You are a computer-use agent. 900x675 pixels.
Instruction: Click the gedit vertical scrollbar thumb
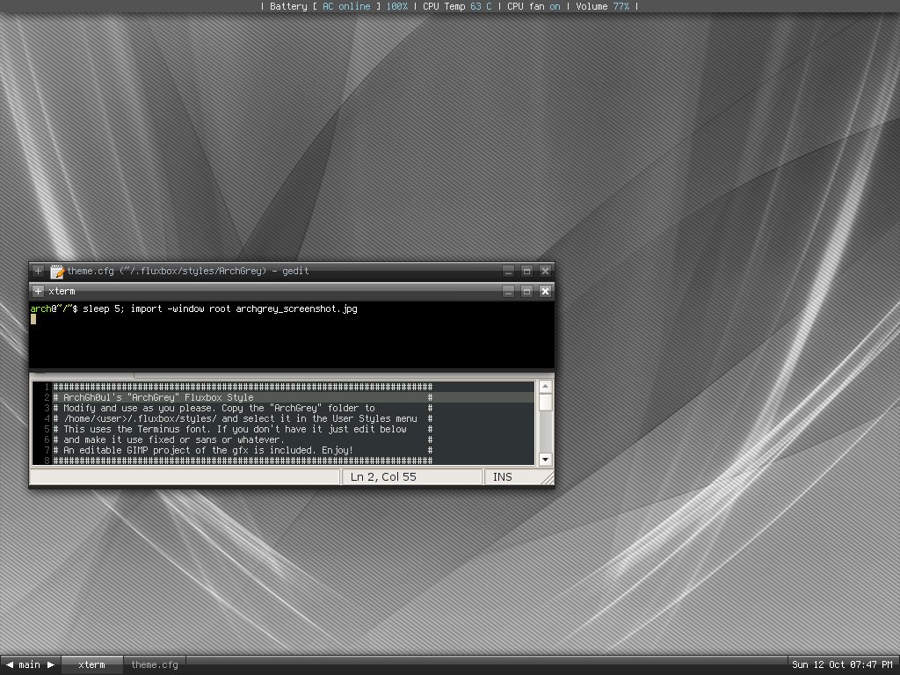coord(545,403)
